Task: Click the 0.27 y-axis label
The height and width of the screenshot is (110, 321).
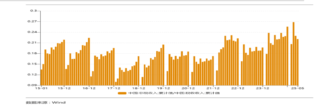Action: 32,21
